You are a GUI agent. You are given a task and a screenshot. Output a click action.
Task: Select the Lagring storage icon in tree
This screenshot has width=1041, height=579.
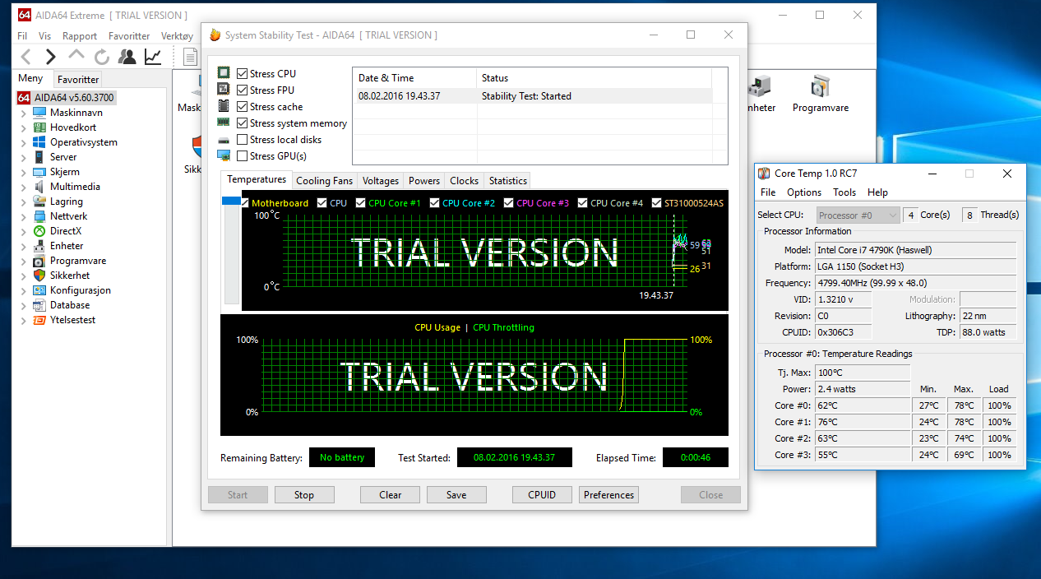click(39, 201)
